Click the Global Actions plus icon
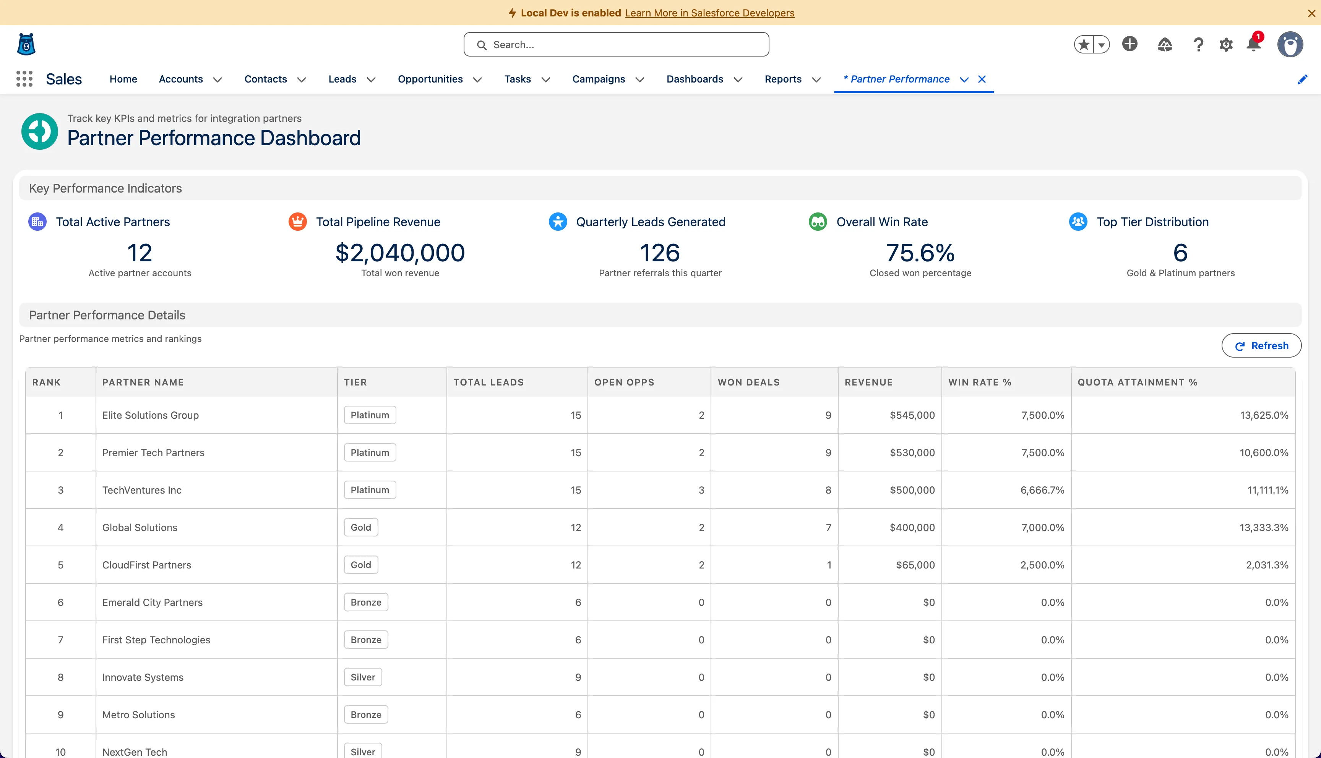The height and width of the screenshot is (758, 1321). pyautogui.click(x=1130, y=44)
